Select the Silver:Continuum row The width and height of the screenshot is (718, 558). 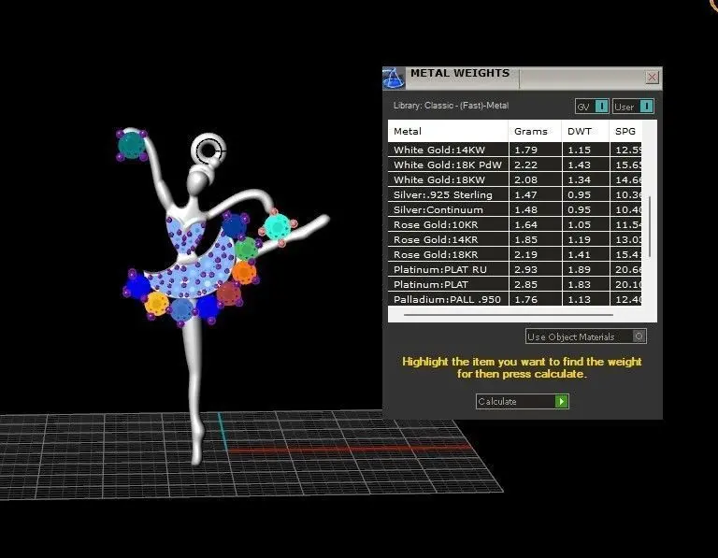(515, 209)
